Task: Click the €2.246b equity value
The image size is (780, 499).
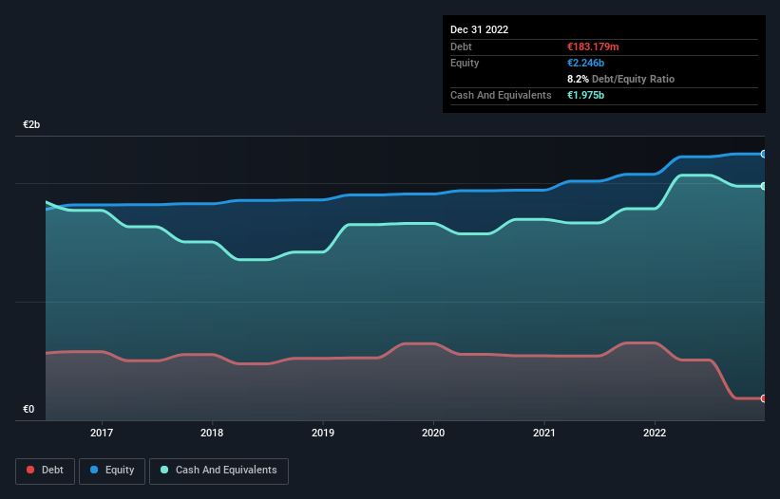Action: 585,63
